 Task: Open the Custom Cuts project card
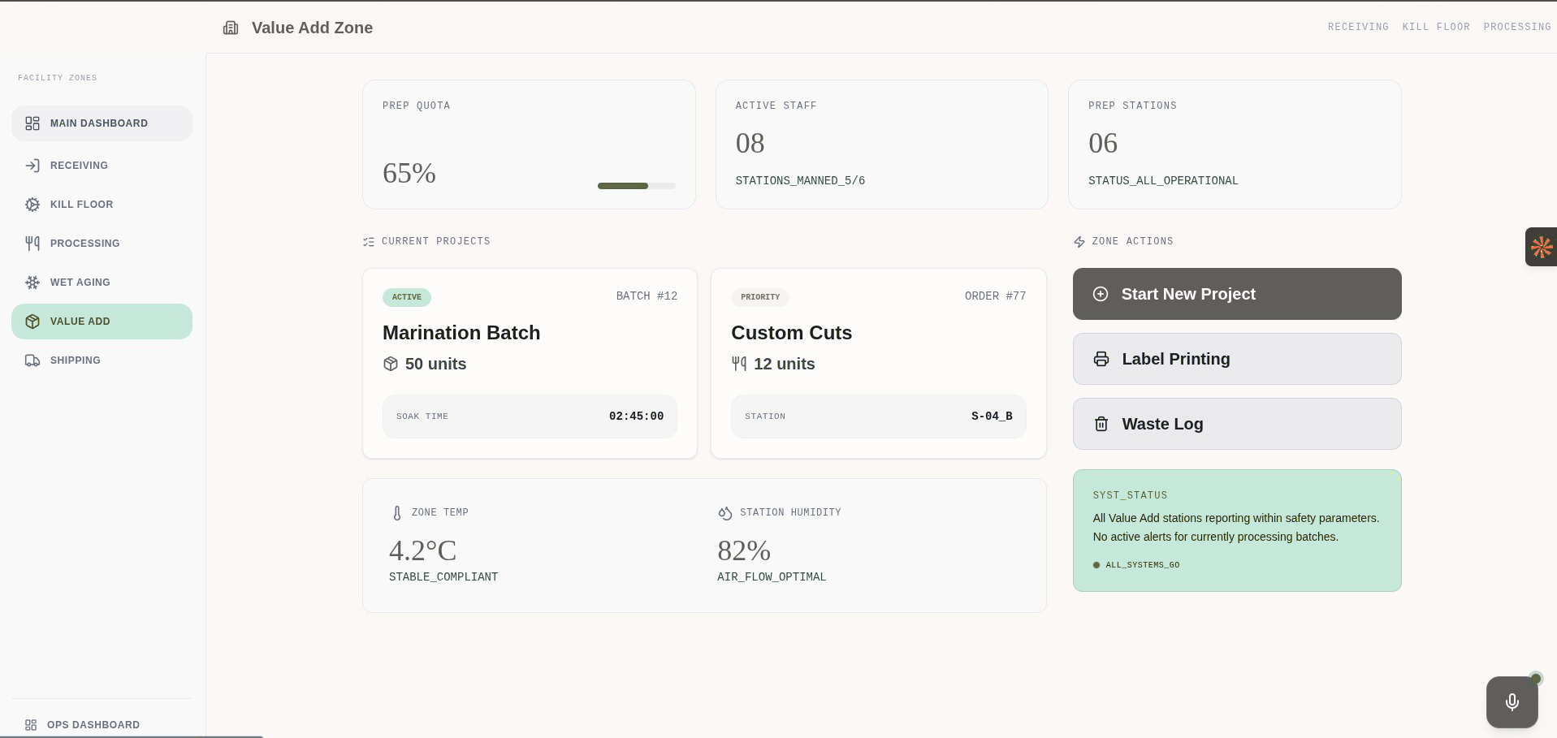(x=879, y=364)
